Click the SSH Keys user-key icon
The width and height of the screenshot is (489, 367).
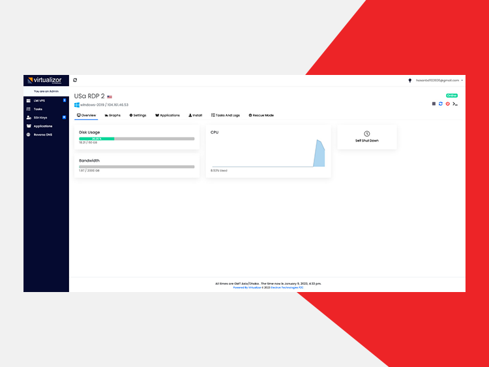29,117
